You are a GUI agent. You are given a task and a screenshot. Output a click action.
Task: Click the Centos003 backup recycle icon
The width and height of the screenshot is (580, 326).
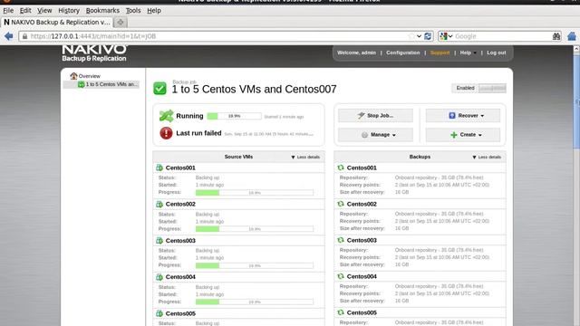pyautogui.click(x=341, y=240)
